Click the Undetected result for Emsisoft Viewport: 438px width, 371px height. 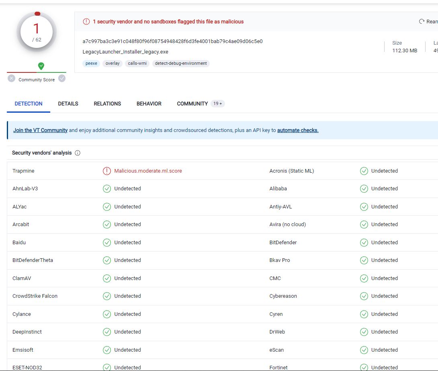127,350
